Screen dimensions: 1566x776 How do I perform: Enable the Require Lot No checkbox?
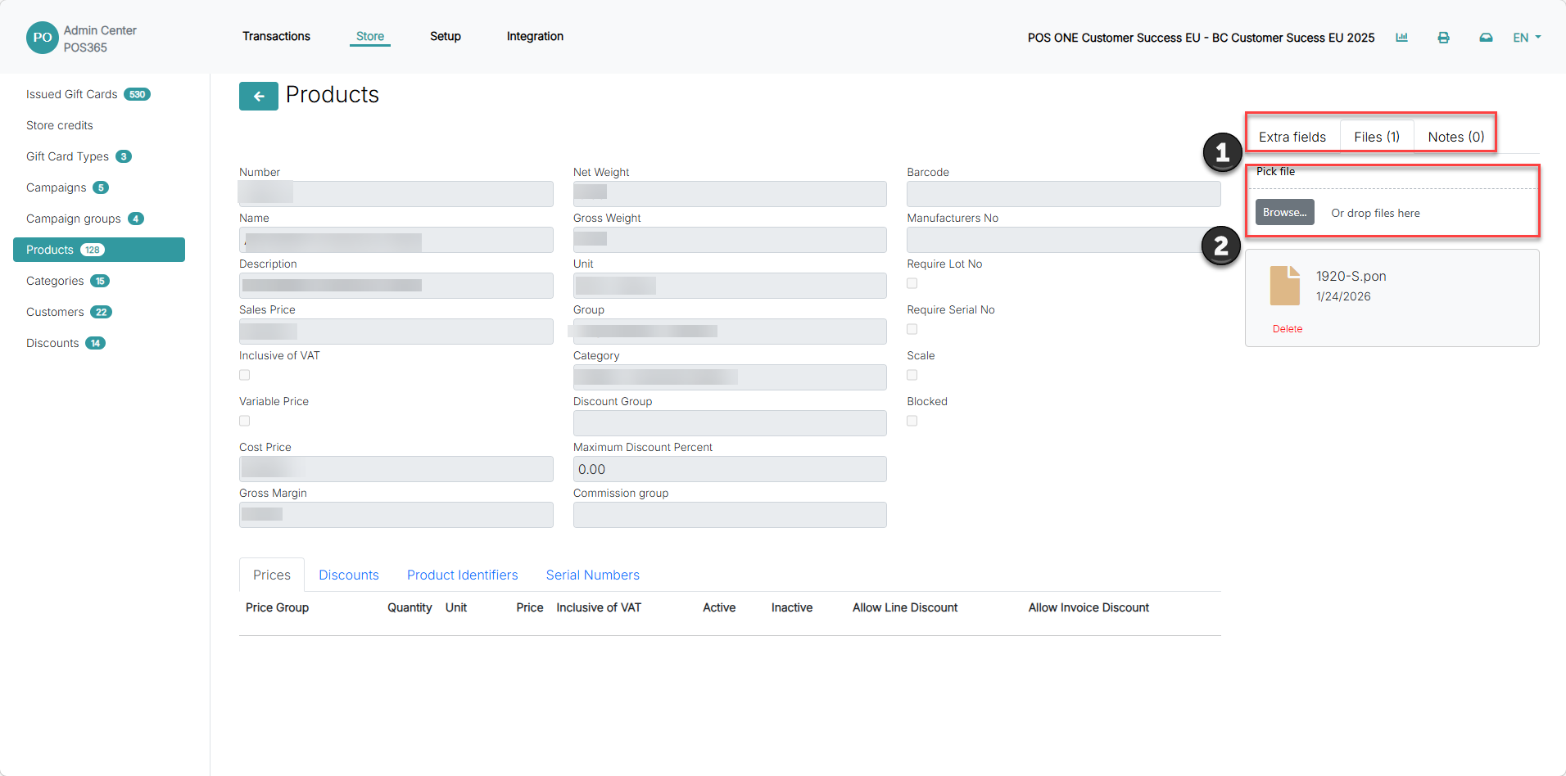[x=912, y=283]
